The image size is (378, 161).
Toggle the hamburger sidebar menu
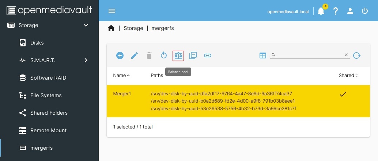coord(112,11)
